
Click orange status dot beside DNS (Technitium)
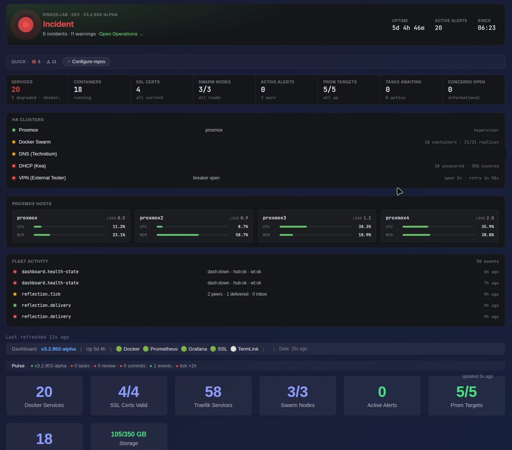14,154
